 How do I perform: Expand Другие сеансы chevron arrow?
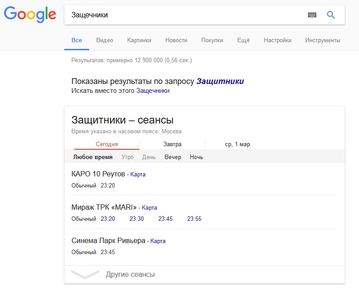coord(85,275)
